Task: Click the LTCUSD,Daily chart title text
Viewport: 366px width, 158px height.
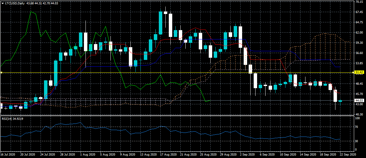Action: click(15, 3)
